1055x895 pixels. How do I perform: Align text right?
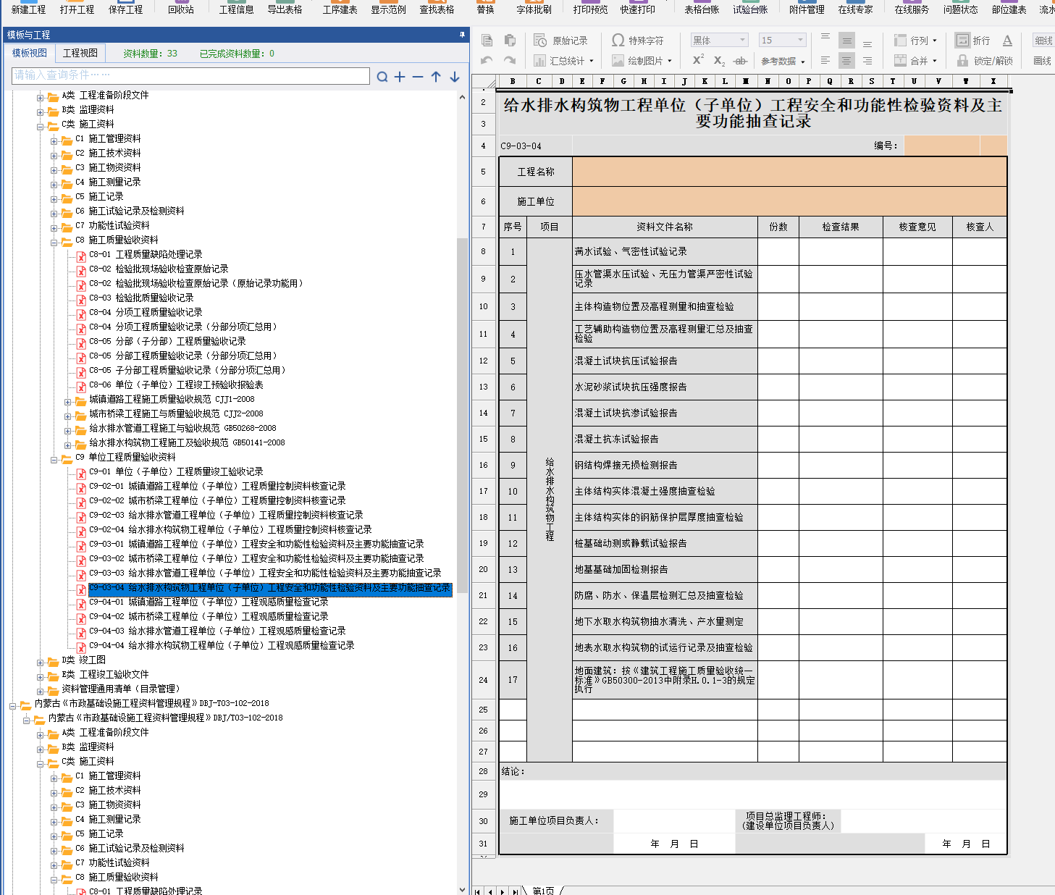(x=867, y=61)
